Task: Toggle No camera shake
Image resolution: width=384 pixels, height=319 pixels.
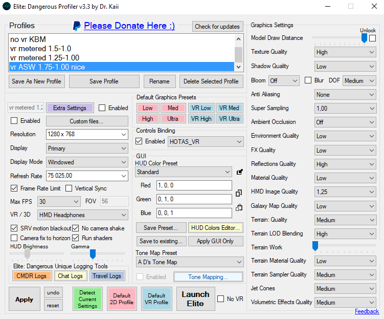Action: [76, 228]
